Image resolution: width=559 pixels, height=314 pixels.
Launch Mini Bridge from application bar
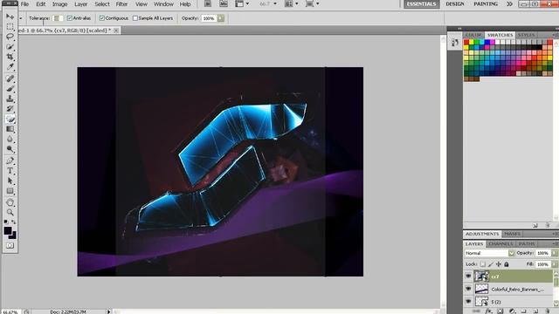tap(224, 3)
